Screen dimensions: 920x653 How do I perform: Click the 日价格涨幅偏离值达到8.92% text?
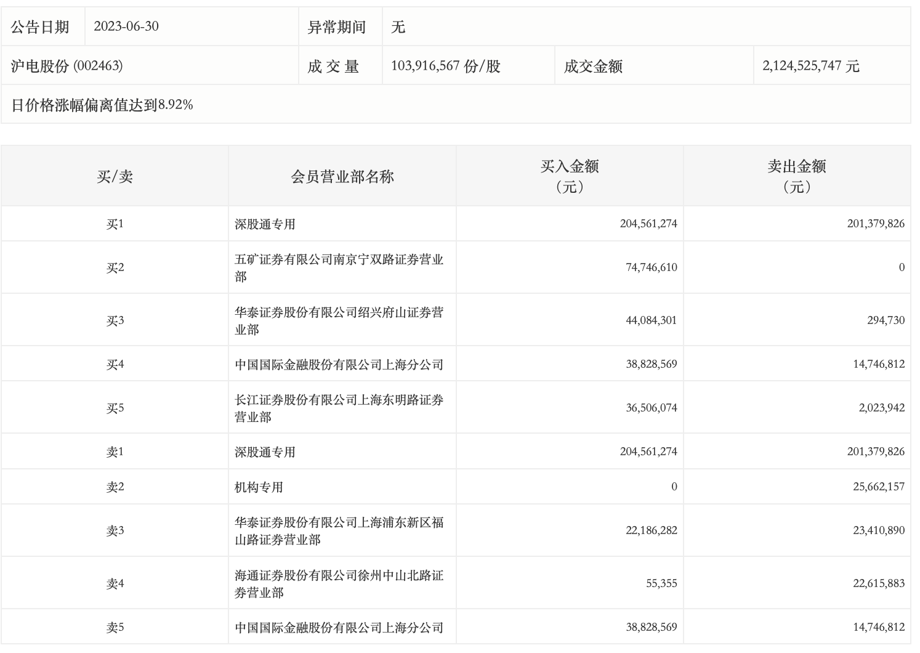pos(102,105)
